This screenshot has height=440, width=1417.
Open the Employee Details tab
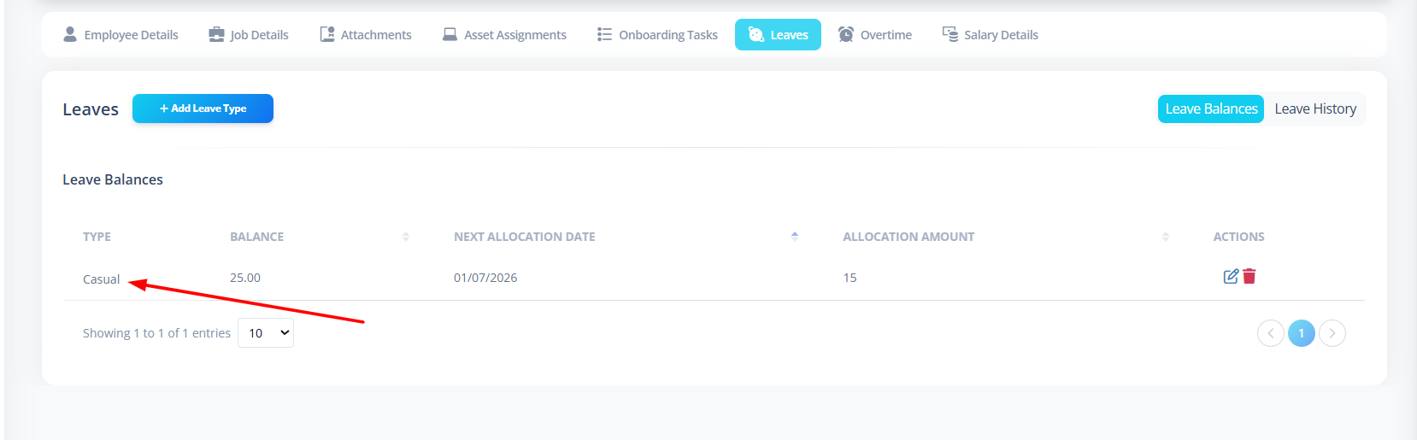click(x=121, y=35)
